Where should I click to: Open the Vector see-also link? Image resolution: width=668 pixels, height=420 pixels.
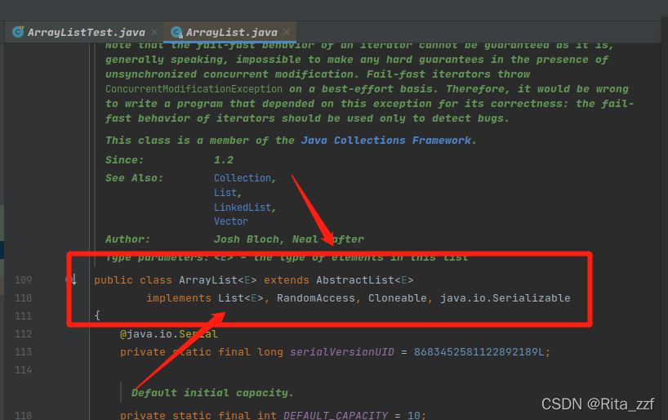tap(230, 221)
